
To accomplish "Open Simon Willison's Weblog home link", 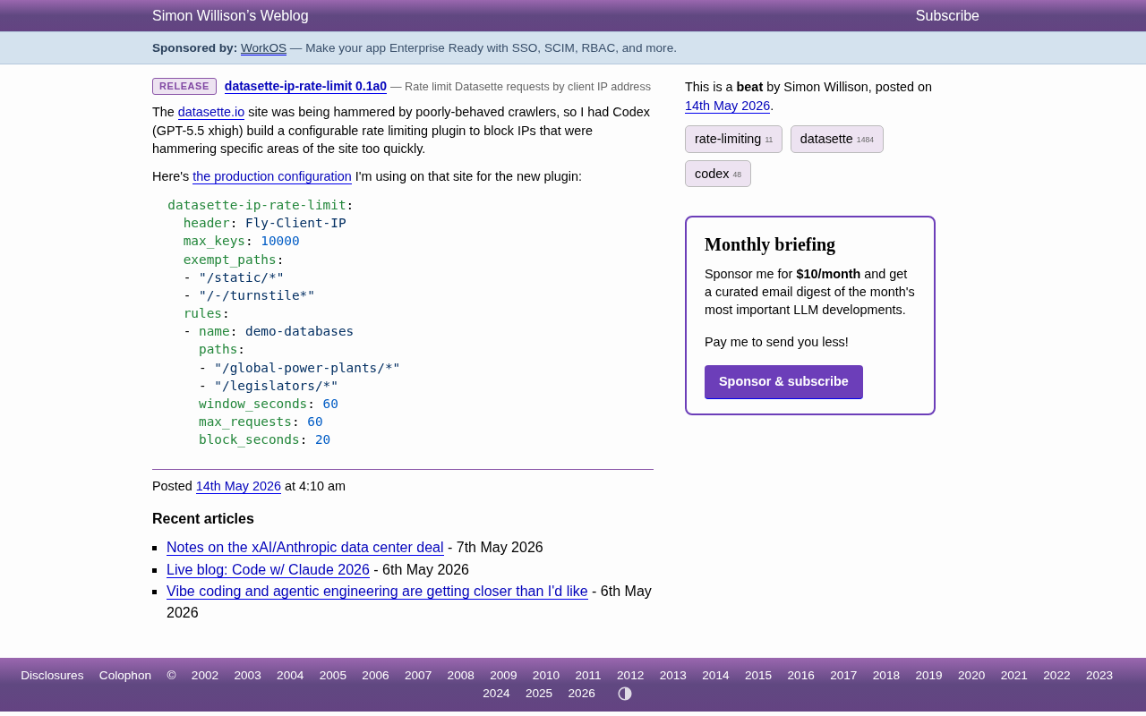I will (230, 15).
